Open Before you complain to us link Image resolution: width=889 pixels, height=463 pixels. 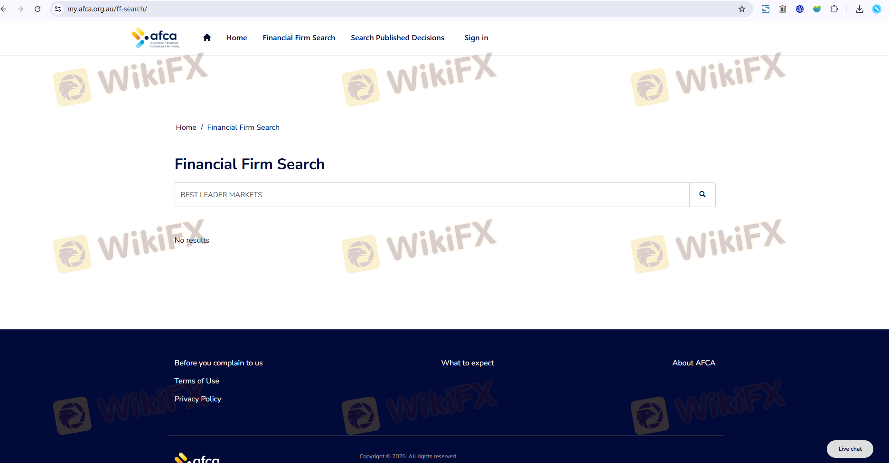coord(218,363)
